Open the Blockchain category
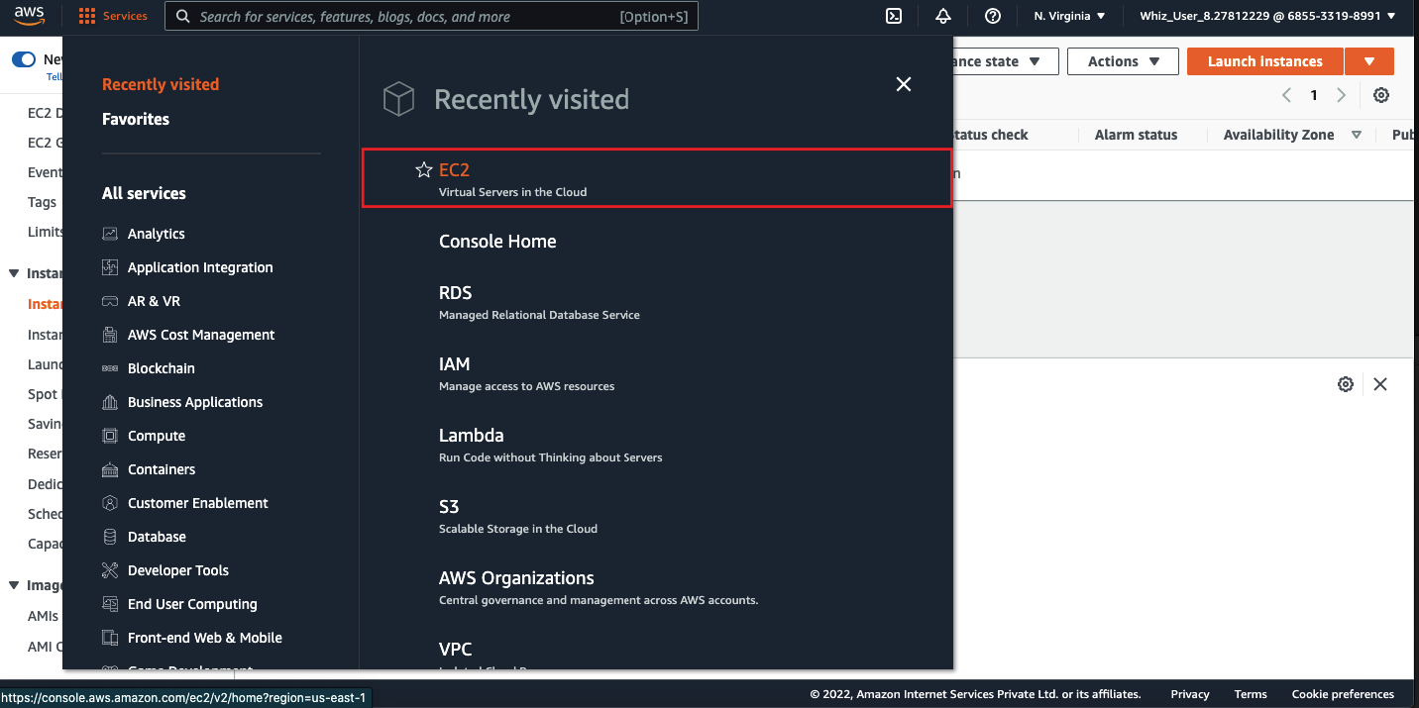This screenshot has width=1419, height=708. pos(162,368)
